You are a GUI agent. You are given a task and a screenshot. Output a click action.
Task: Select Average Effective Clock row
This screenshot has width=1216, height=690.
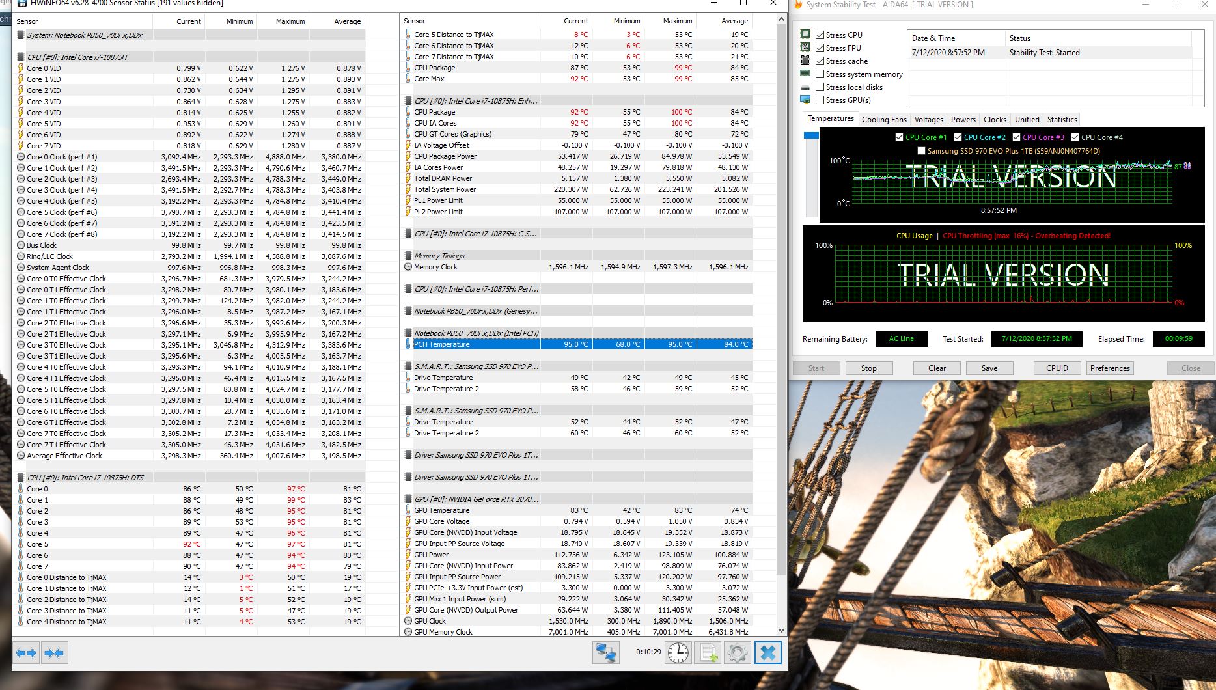[189, 456]
